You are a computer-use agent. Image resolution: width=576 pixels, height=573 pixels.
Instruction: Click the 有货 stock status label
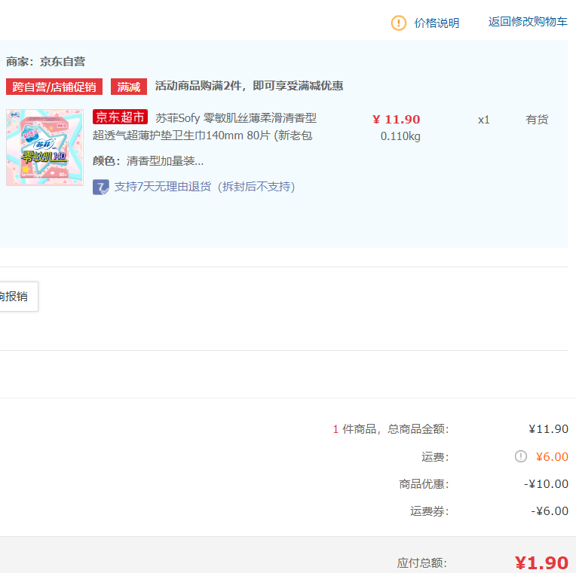[x=537, y=120]
